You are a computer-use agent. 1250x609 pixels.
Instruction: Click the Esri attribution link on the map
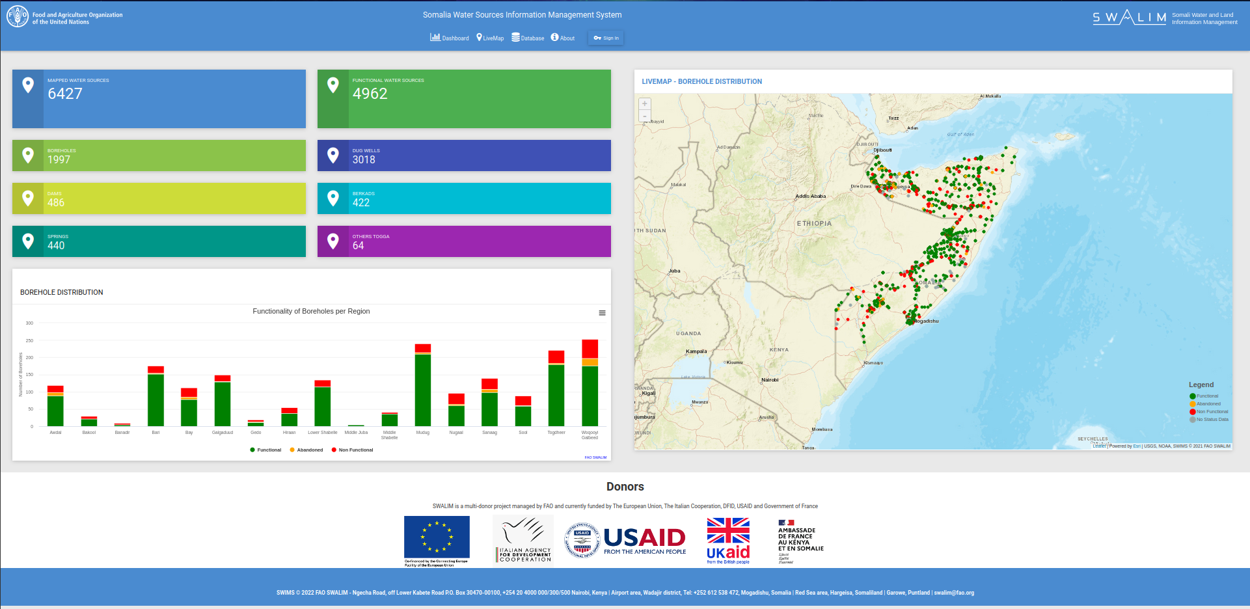click(1136, 446)
